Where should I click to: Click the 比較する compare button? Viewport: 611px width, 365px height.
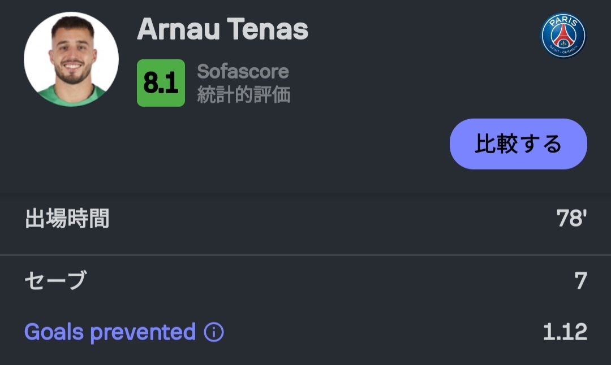click(518, 144)
